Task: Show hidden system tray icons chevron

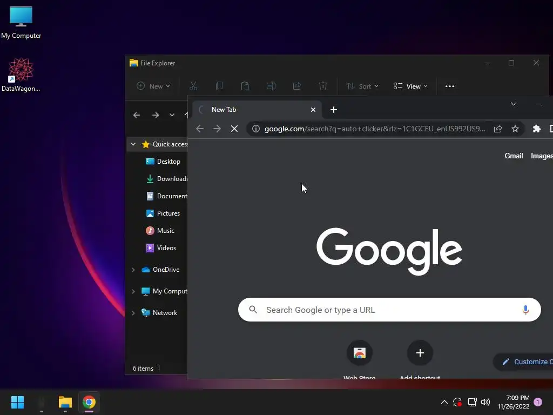Action: tap(444, 402)
